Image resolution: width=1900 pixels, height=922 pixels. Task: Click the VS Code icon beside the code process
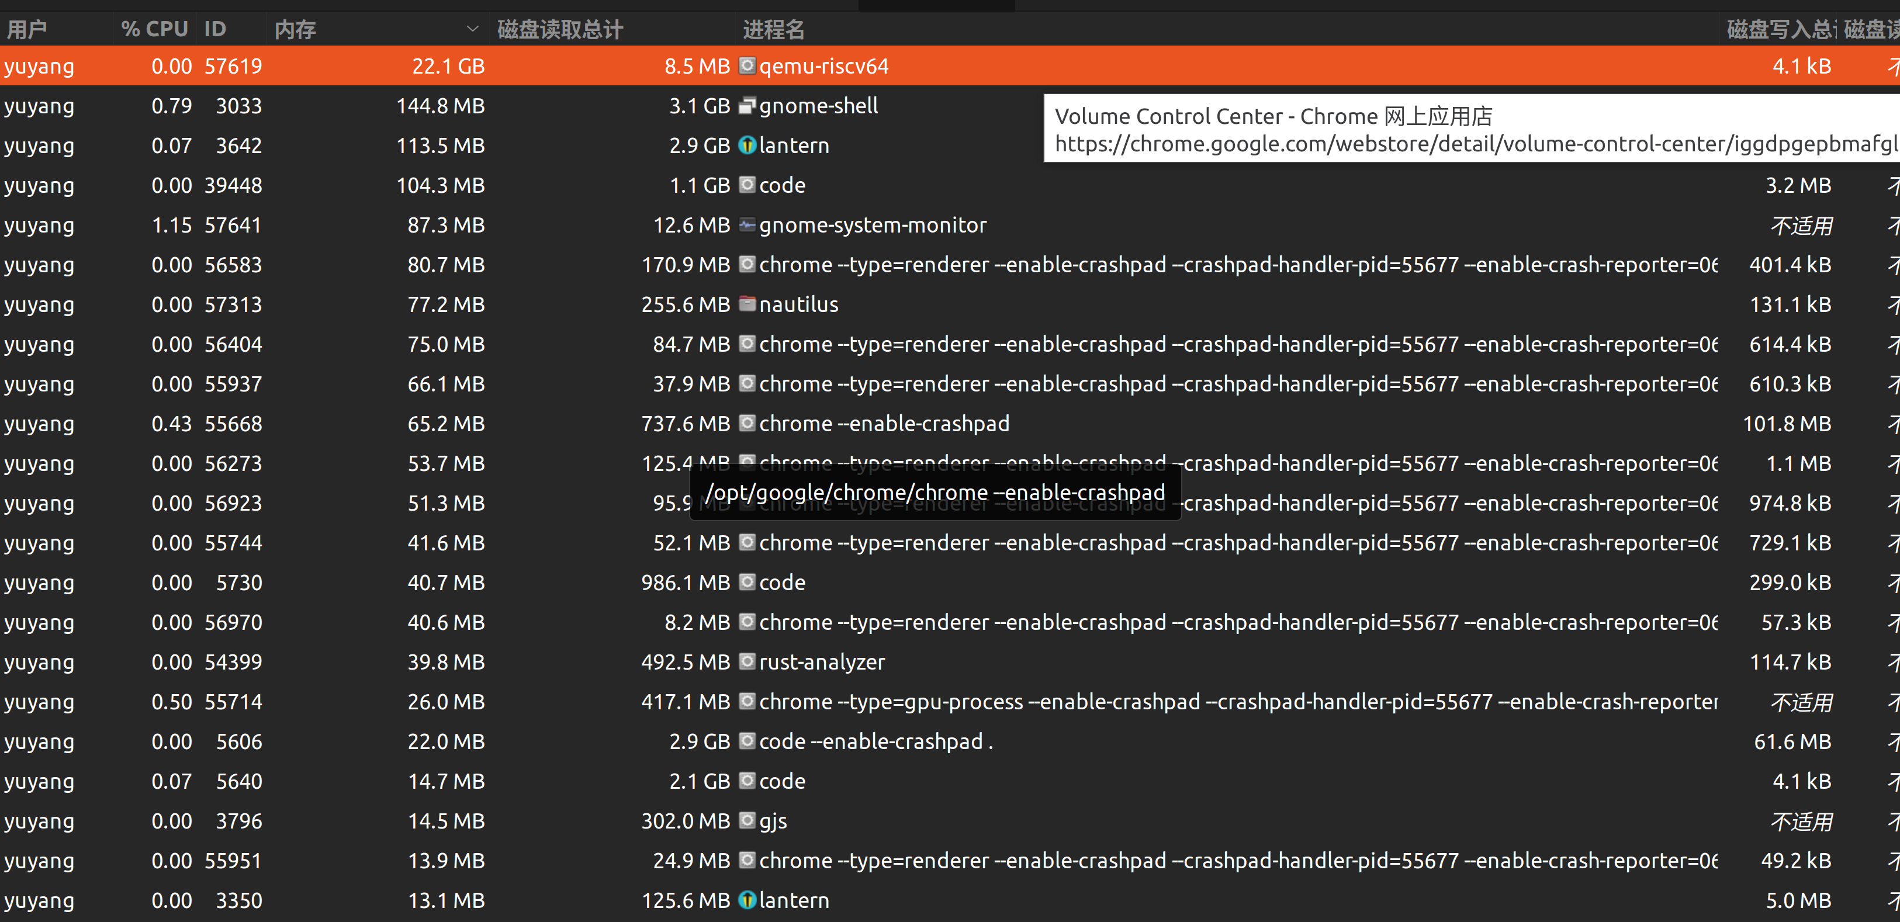pos(747,185)
